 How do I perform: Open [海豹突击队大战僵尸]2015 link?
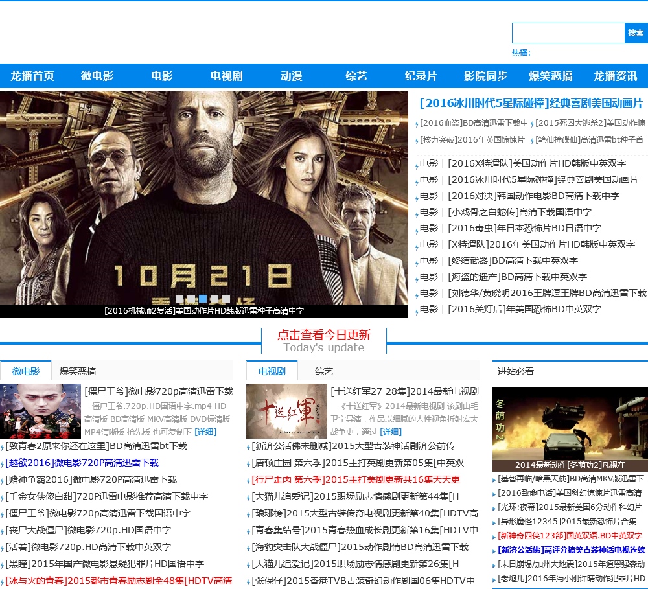(x=360, y=548)
